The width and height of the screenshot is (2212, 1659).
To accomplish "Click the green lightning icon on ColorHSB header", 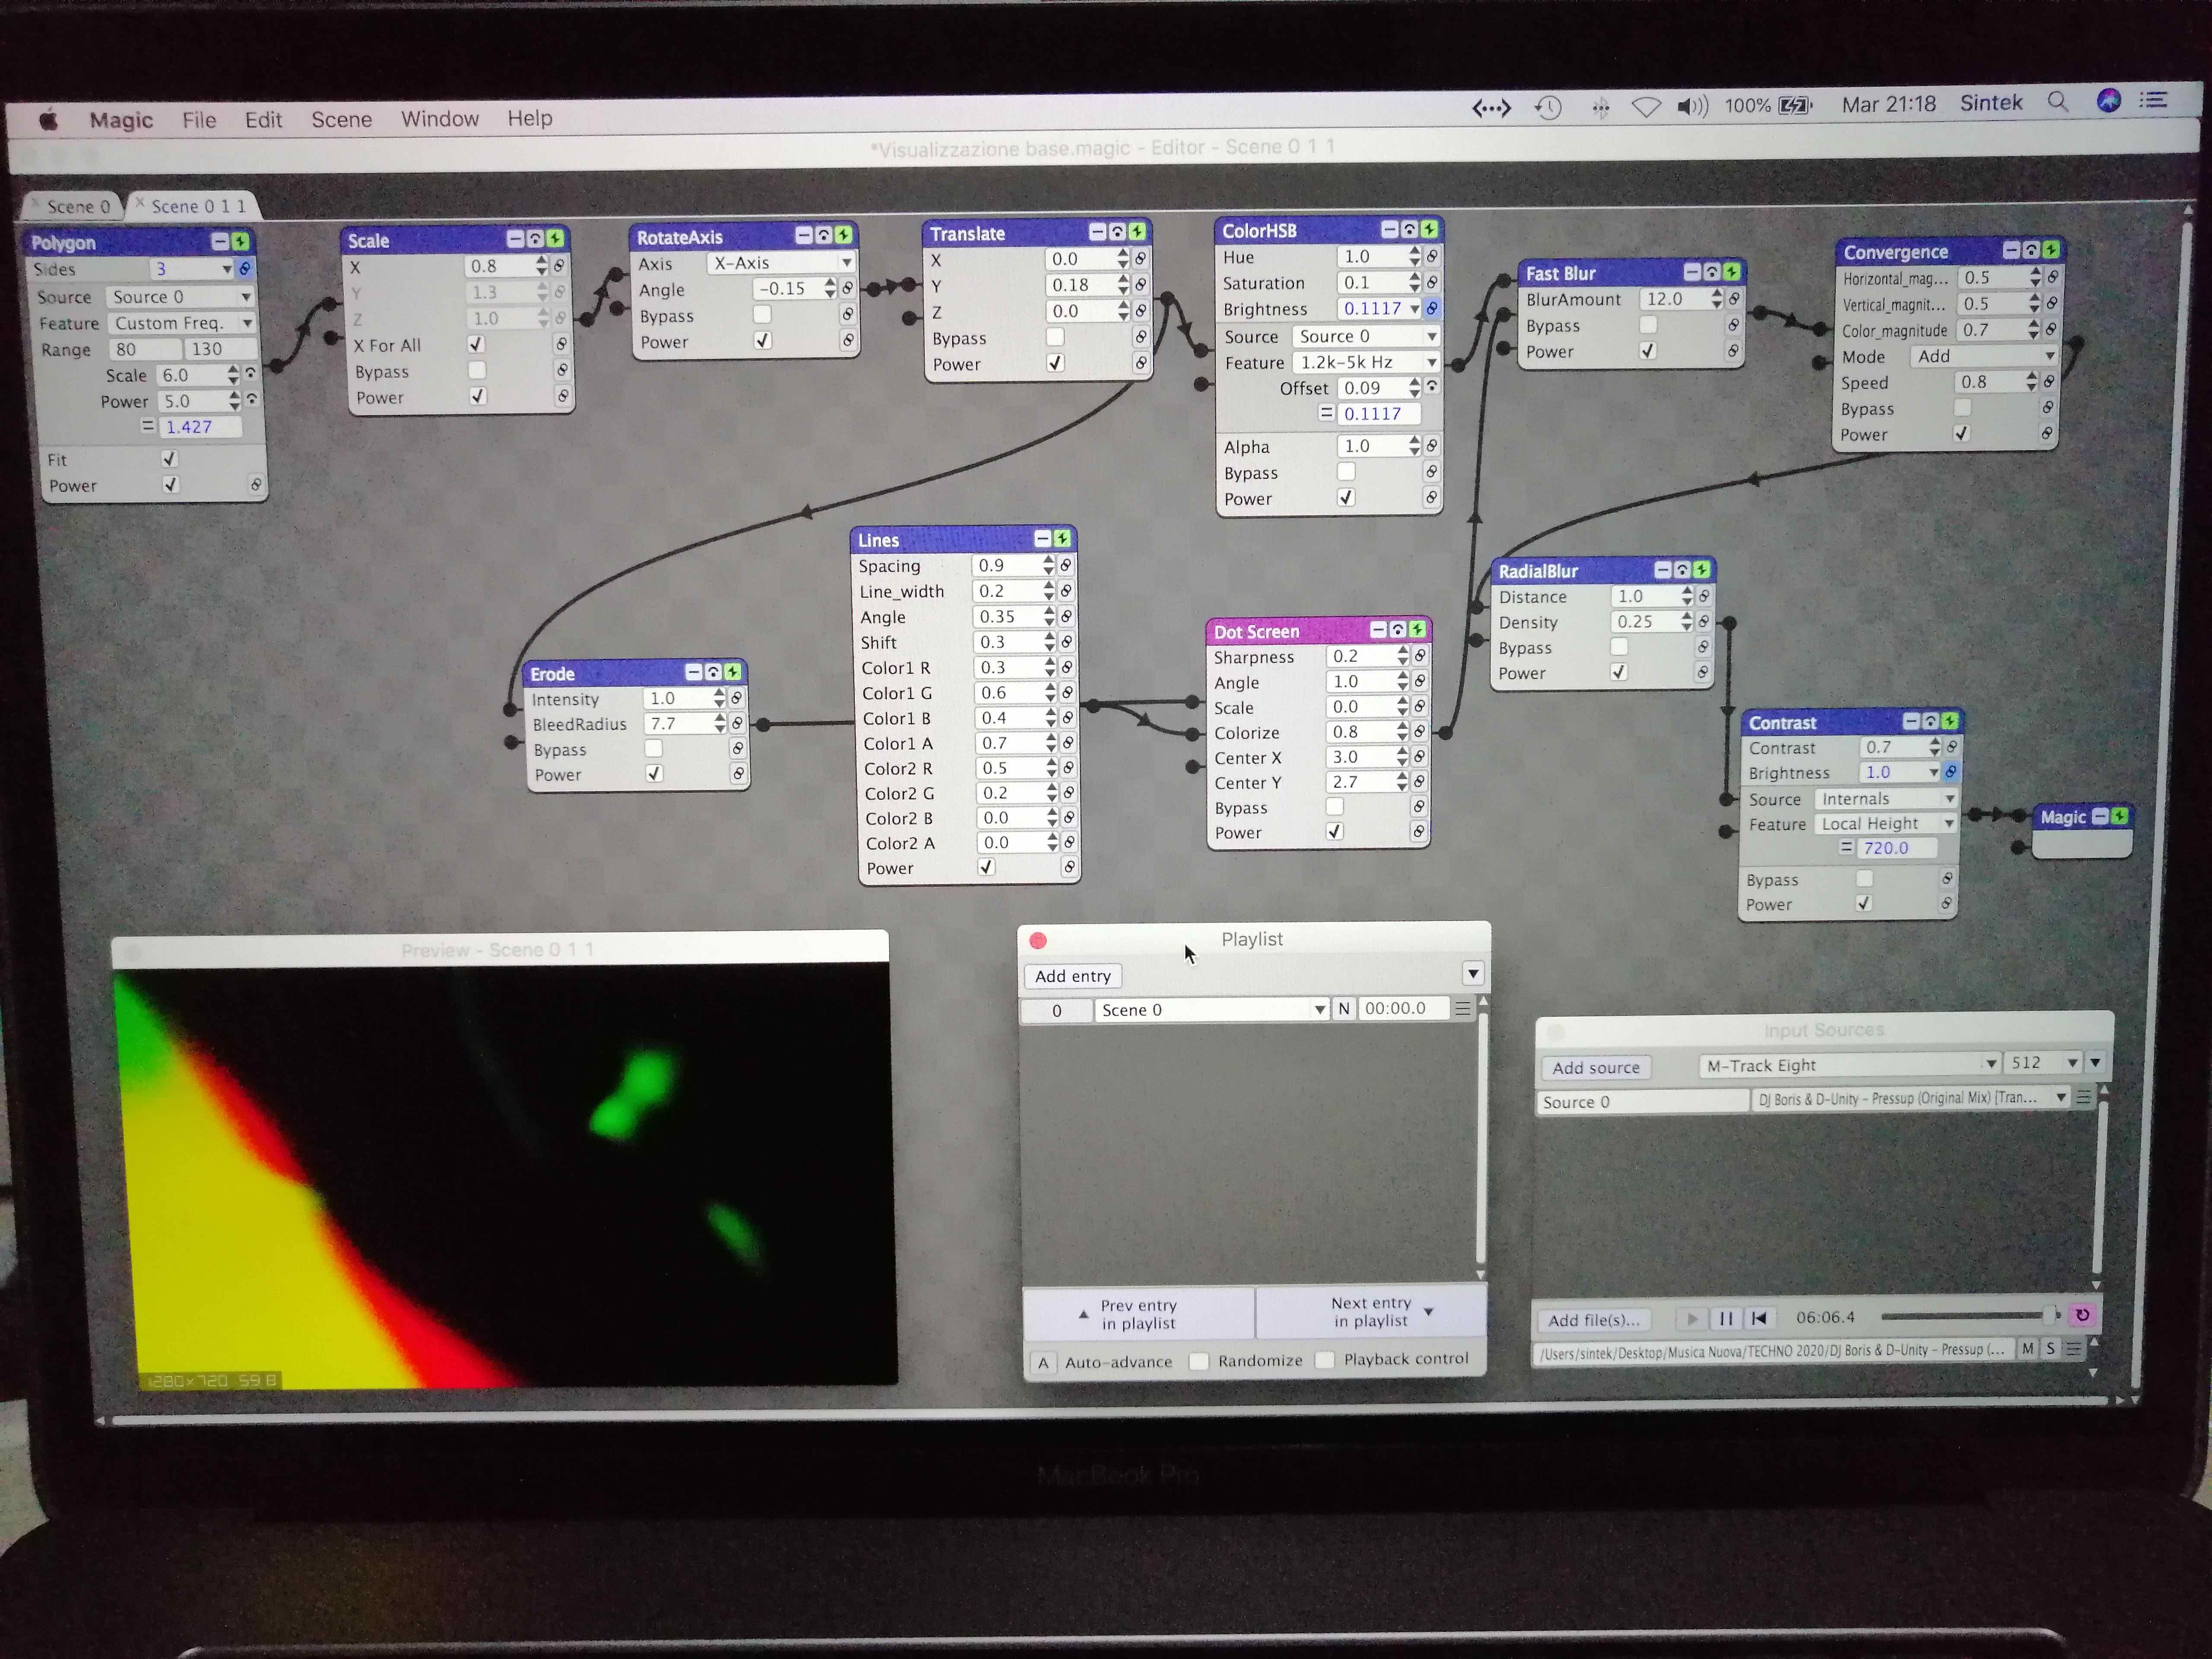I will click(x=1429, y=230).
